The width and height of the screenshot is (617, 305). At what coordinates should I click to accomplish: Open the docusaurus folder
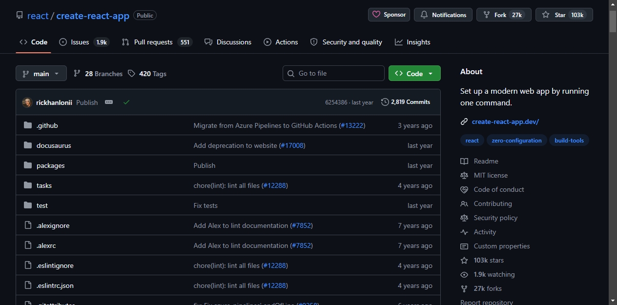coord(54,145)
